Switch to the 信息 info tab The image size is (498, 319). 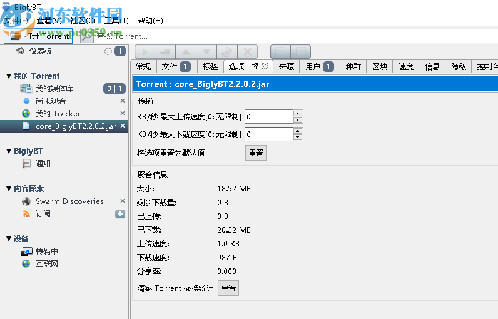click(x=432, y=67)
